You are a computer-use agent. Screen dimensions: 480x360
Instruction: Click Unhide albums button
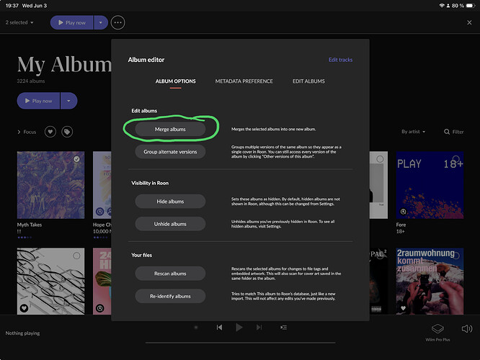[170, 224]
